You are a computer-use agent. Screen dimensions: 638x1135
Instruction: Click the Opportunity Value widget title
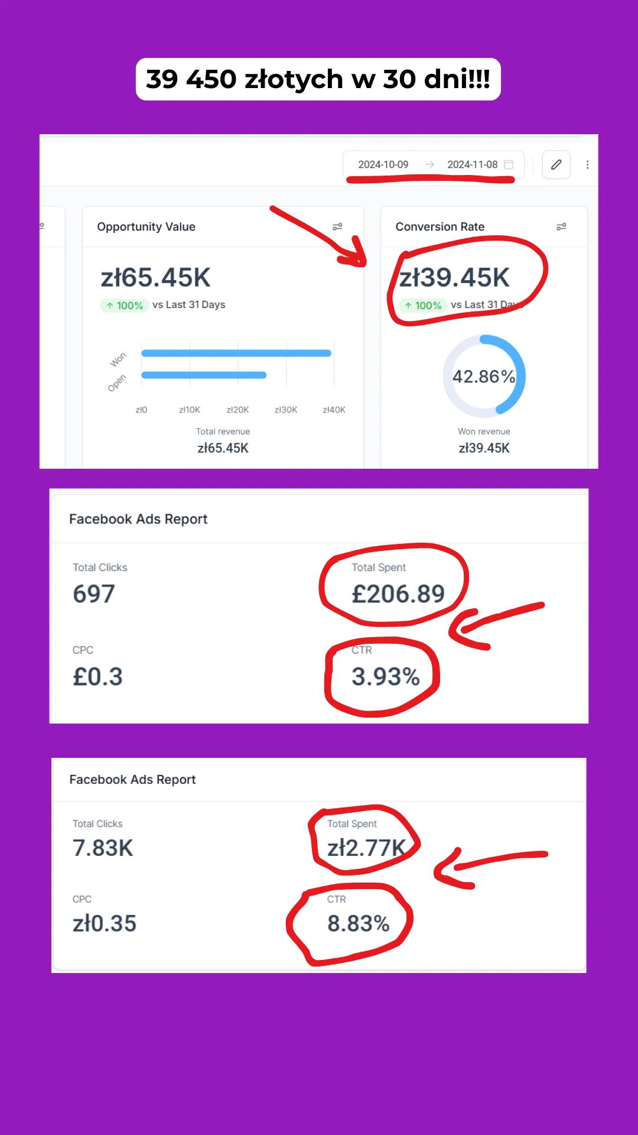pos(146,226)
